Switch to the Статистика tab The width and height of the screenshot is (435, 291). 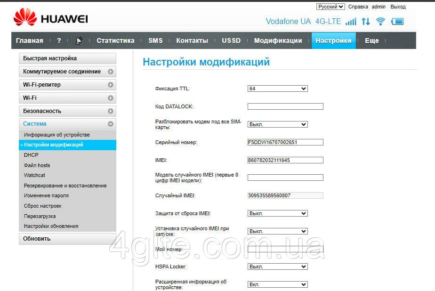pyautogui.click(x=115, y=40)
